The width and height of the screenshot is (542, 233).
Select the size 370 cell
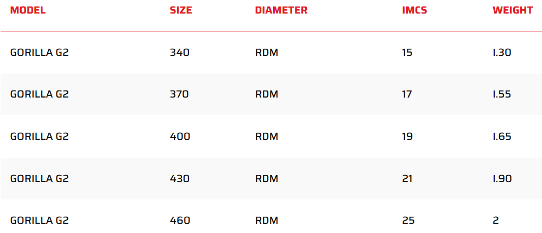pyautogui.click(x=179, y=94)
